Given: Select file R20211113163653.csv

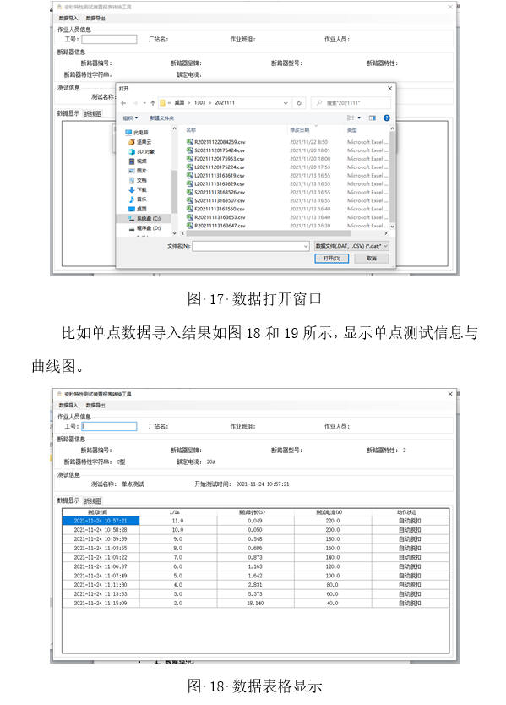Looking at the screenshot, I should click(216, 217).
